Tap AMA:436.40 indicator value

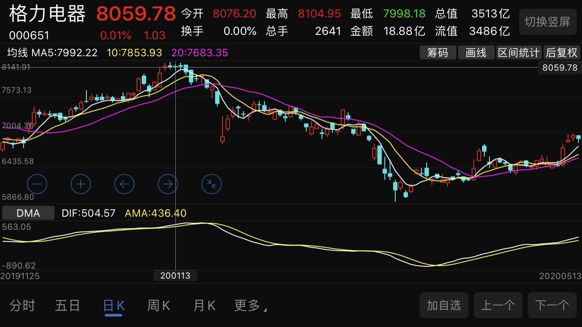(x=156, y=213)
